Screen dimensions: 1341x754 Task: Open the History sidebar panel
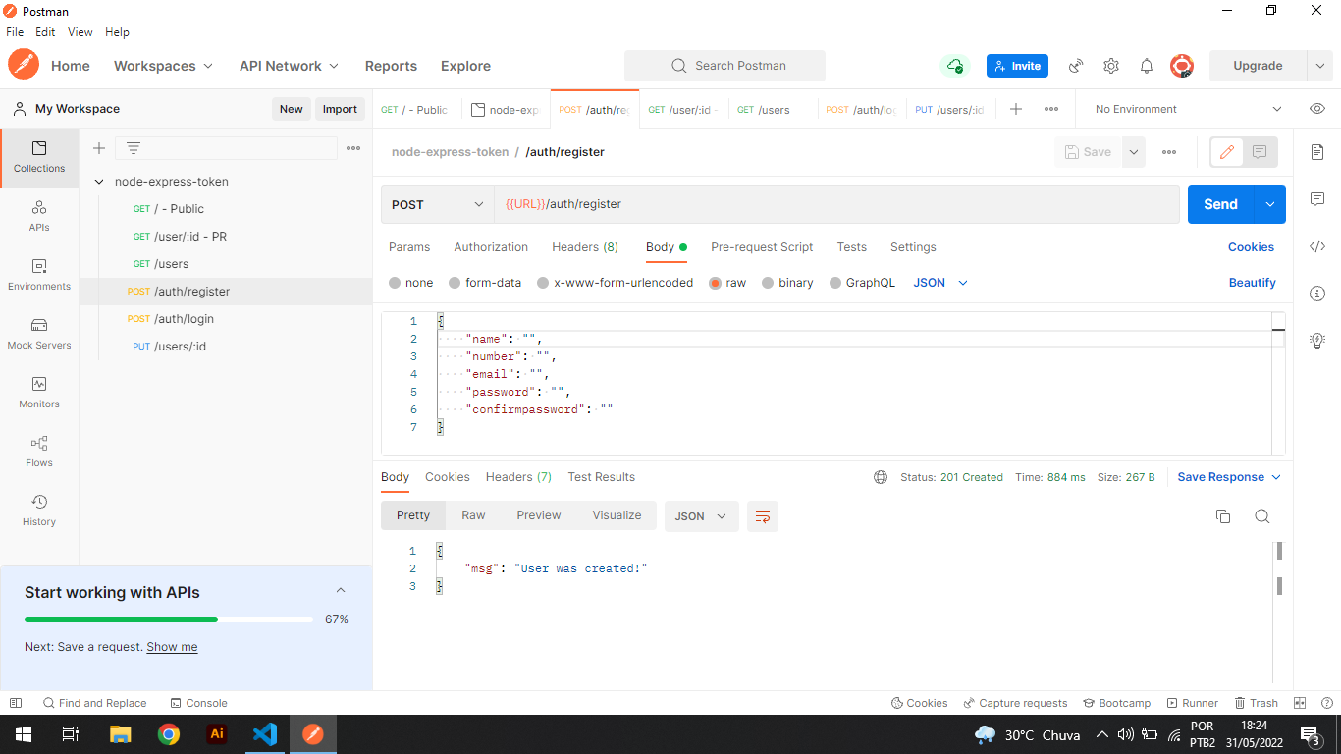pos(39,511)
